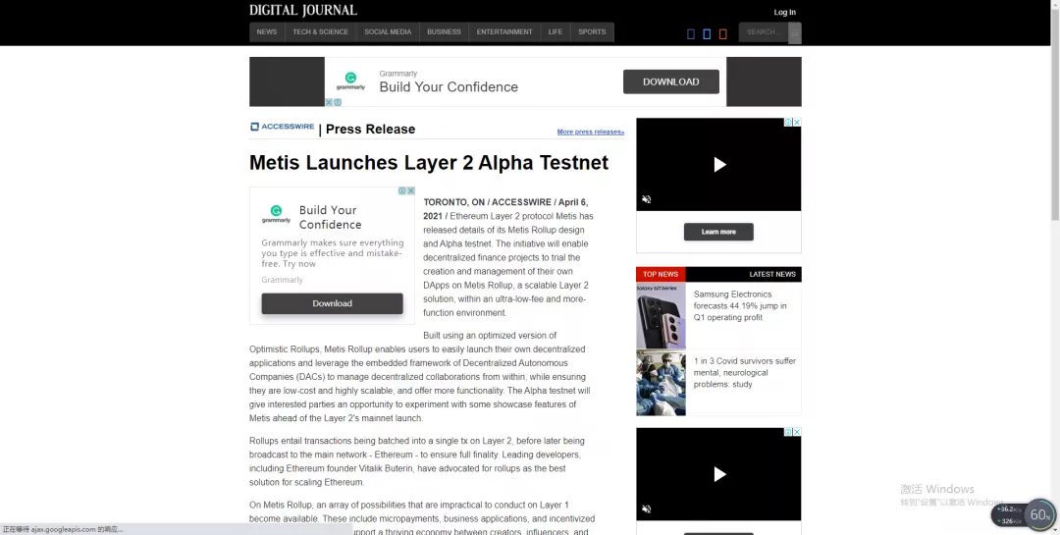
Task: Click Grammarly logo in top banner ad
Action: (x=350, y=81)
